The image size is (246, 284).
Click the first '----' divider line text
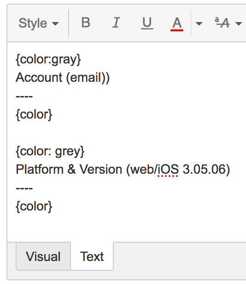tap(24, 97)
